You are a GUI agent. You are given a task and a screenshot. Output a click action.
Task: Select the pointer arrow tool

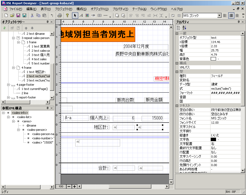[75, 15]
